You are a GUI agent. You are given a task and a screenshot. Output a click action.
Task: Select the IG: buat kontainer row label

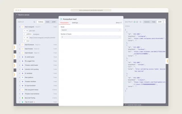pos(30,85)
